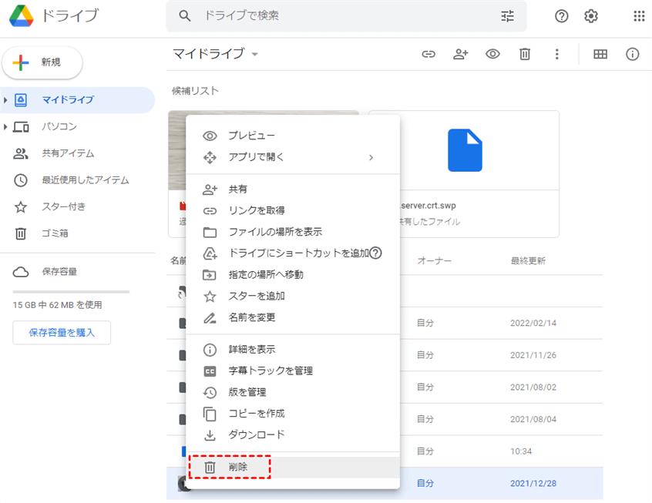Open the settings gear icon
Viewport: 652px width, 503px height.
click(591, 16)
